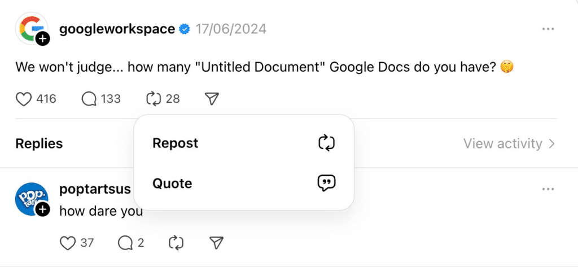Open View activity
578x267 pixels.
click(509, 143)
